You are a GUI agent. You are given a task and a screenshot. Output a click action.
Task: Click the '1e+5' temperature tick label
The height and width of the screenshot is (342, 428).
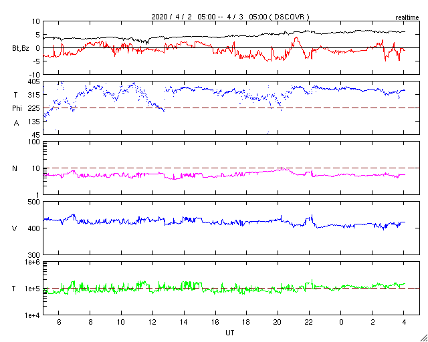(x=33, y=289)
